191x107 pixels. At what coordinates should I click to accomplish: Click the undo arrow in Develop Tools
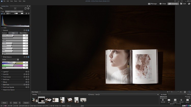click(2, 8)
